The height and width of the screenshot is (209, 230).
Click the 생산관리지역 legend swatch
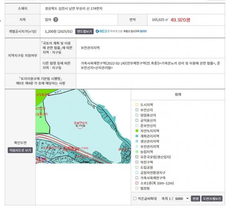coord(137,141)
